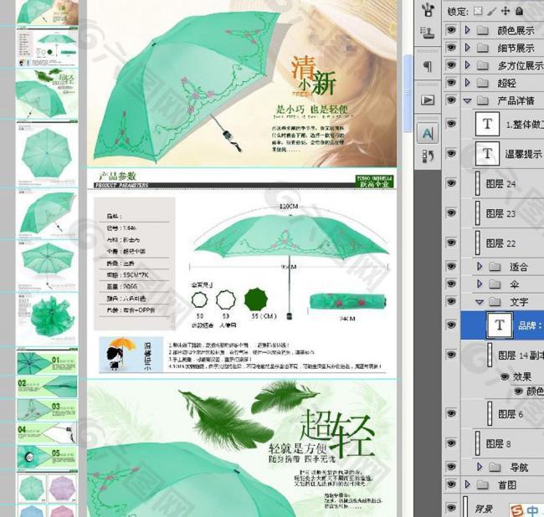
Task: Select the 背景 layer name
Action: tap(484, 509)
